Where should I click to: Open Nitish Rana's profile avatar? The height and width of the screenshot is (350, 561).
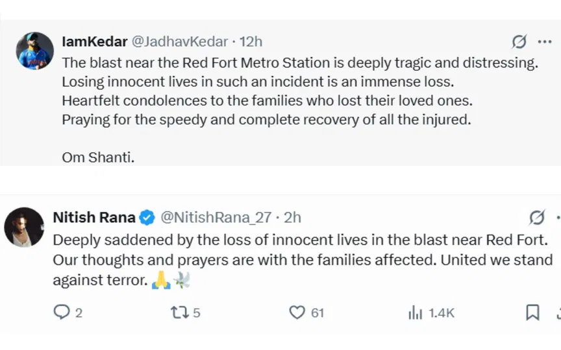(24, 227)
